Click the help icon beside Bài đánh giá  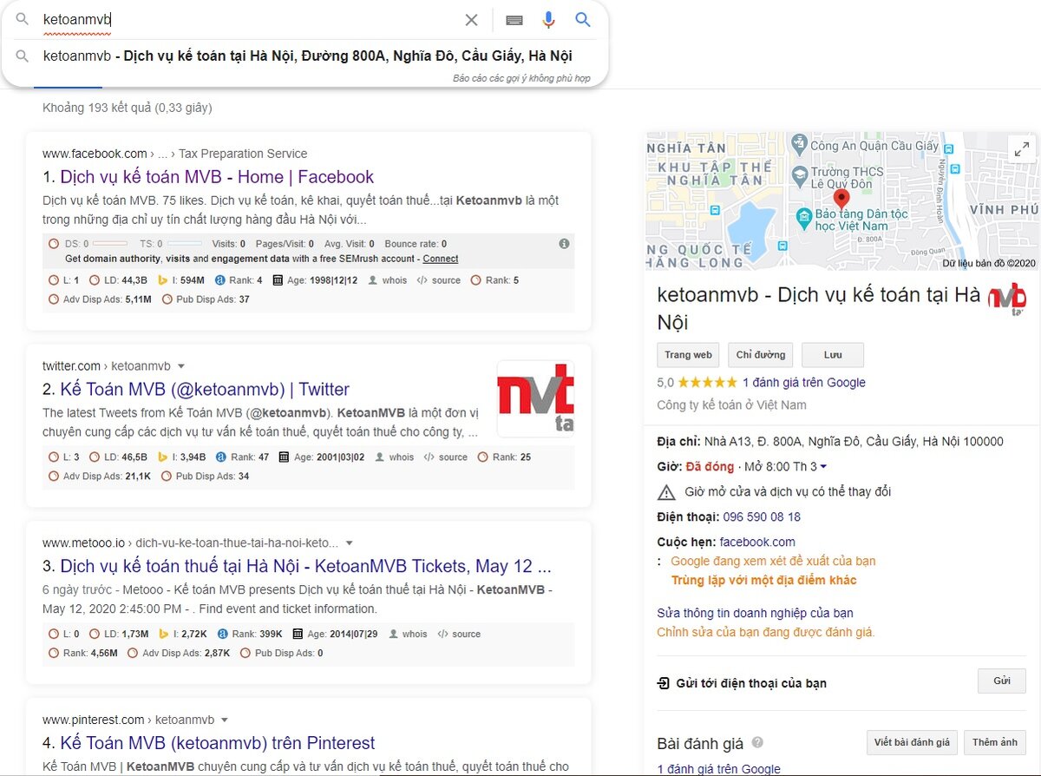pyautogui.click(x=757, y=743)
